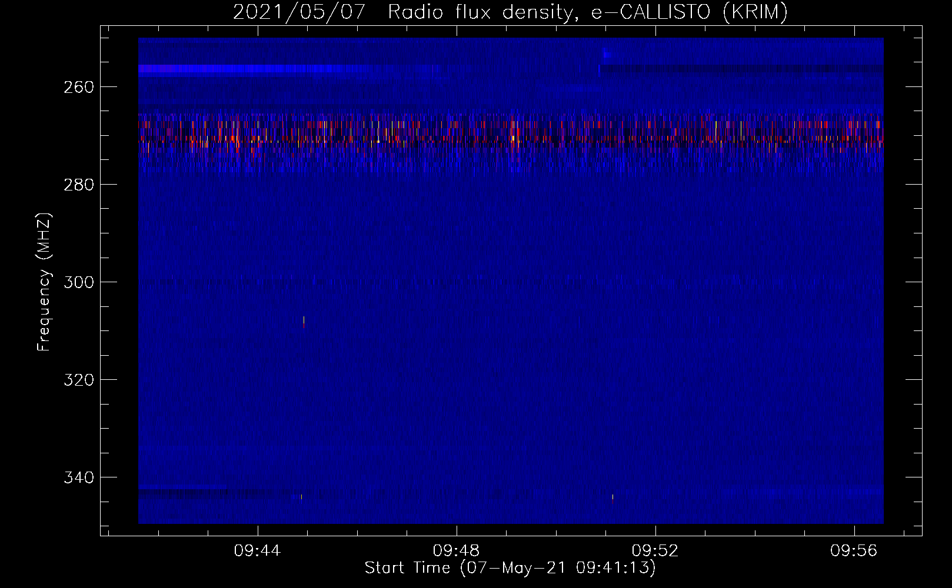Click the 260 frequency tick label

(x=78, y=87)
